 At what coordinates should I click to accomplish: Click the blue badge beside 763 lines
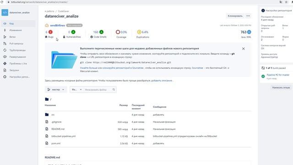249,32
